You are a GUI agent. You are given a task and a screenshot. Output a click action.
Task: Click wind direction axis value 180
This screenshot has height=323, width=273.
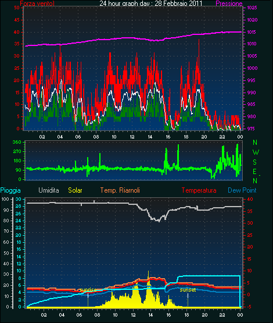coord(17,161)
